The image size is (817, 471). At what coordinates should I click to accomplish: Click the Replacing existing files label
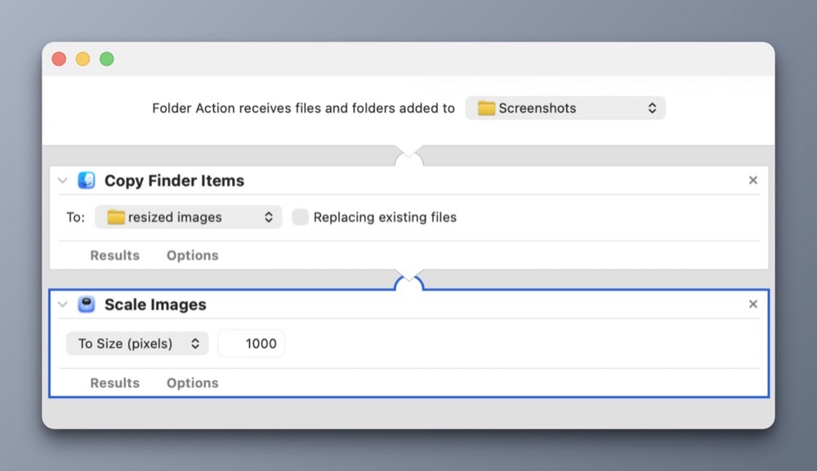[x=385, y=217]
